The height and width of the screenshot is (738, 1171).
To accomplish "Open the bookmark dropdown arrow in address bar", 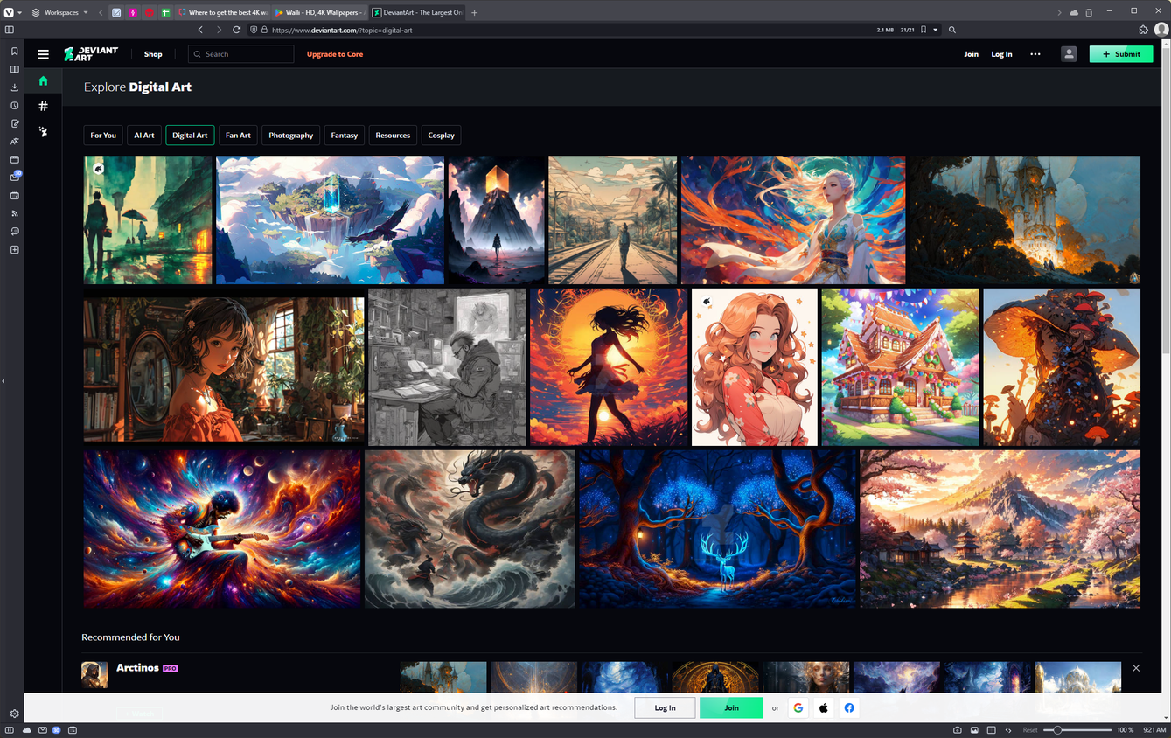I will 935,30.
